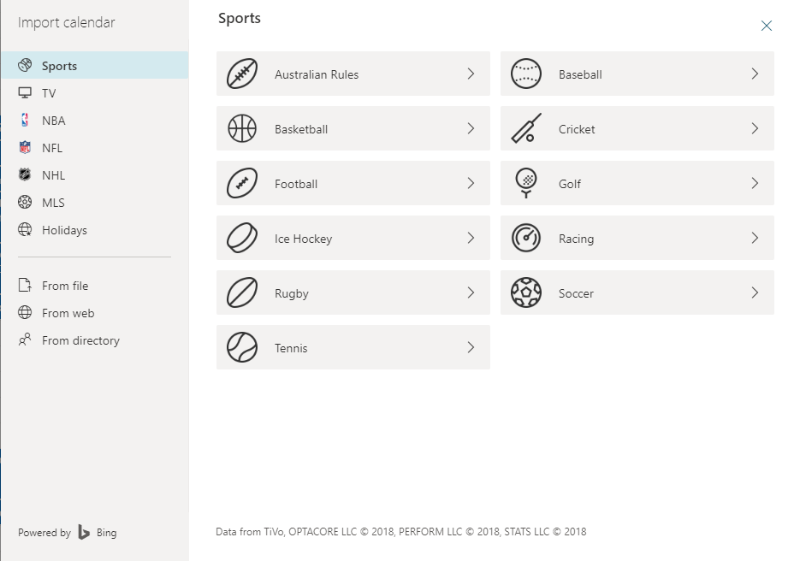Close the Import calendar dialog
The height and width of the screenshot is (561, 800).
pos(767,26)
